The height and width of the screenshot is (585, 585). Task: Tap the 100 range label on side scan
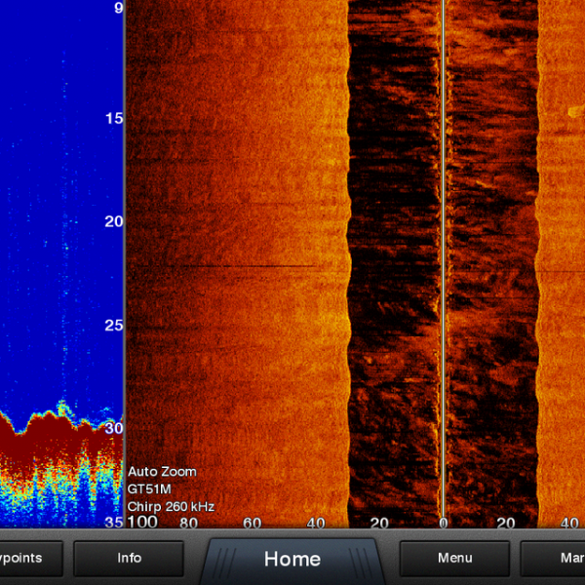pyautogui.click(x=142, y=523)
